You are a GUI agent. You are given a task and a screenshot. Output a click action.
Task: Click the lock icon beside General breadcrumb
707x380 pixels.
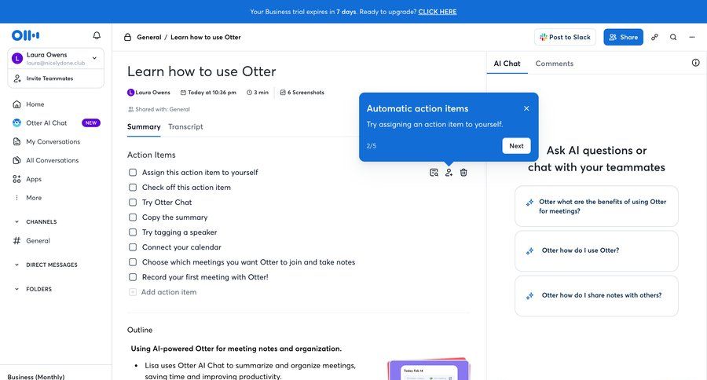[127, 38]
